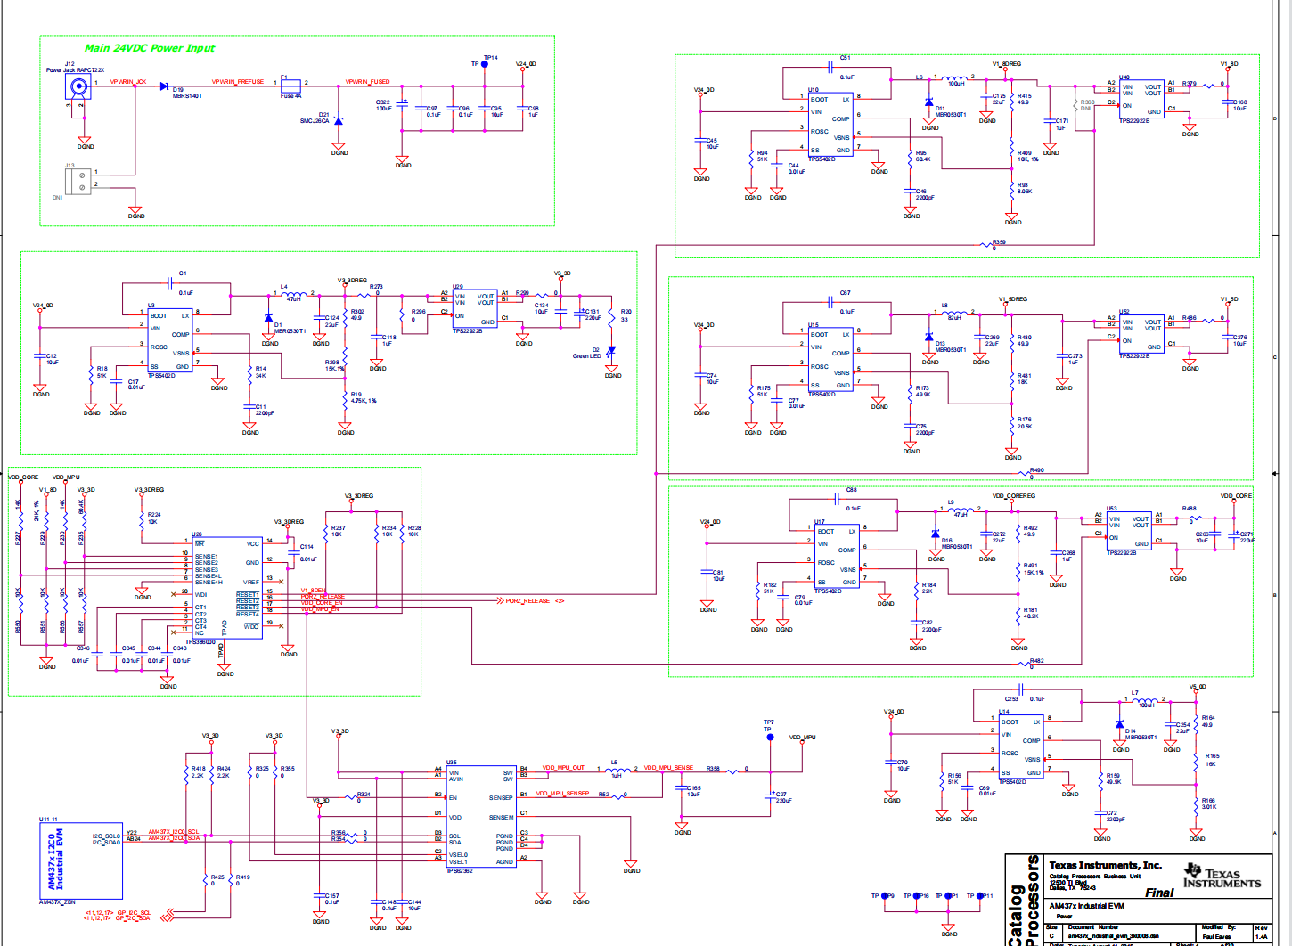Select the "Texas Instruments, Inc." title text
Viewport: 1292px width, 946px height.
[x=1105, y=865]
